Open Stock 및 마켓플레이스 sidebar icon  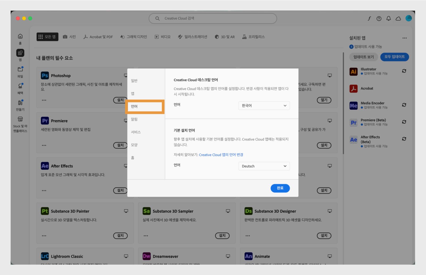click(20, 119)
